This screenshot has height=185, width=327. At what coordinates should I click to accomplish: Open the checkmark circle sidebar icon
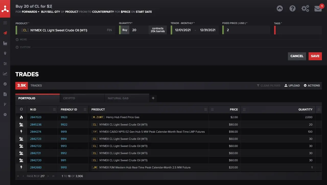click(5, 84)
